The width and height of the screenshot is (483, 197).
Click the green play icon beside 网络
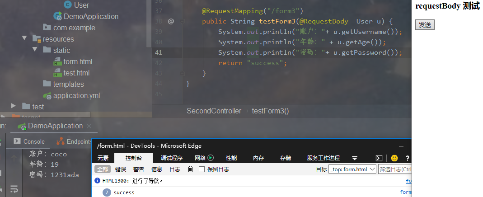click(211, 158)
